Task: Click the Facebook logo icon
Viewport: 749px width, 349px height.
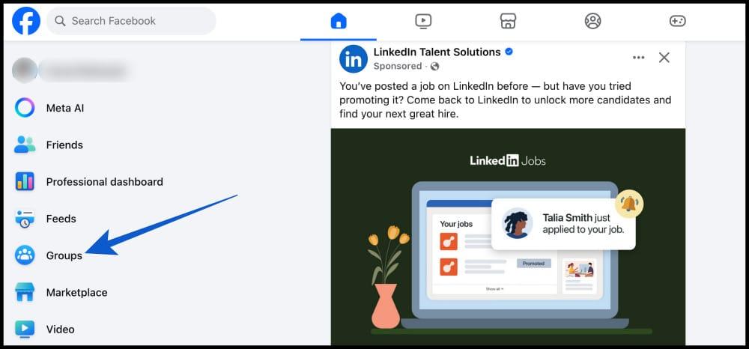Action: (x=26, y=21)
